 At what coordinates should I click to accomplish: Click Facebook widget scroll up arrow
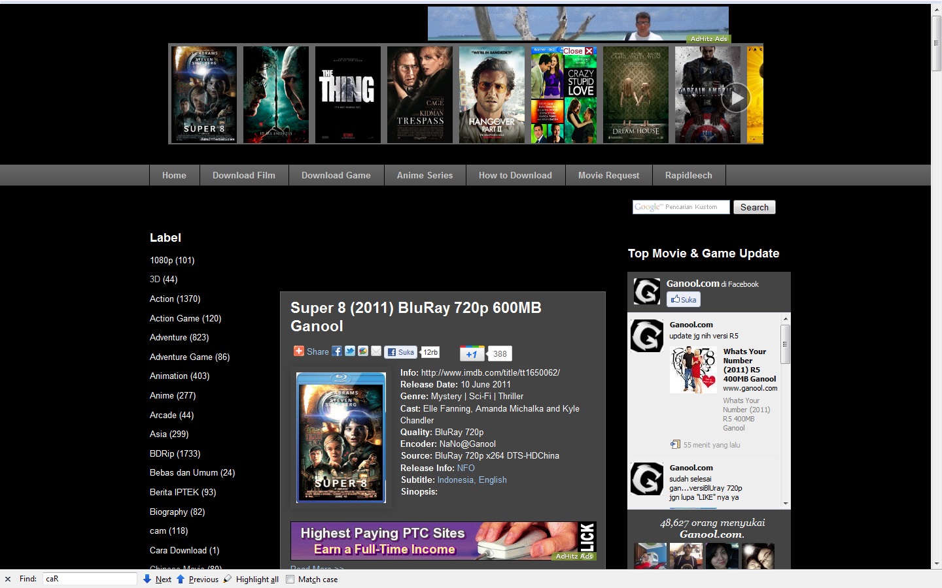coord(786,319)
